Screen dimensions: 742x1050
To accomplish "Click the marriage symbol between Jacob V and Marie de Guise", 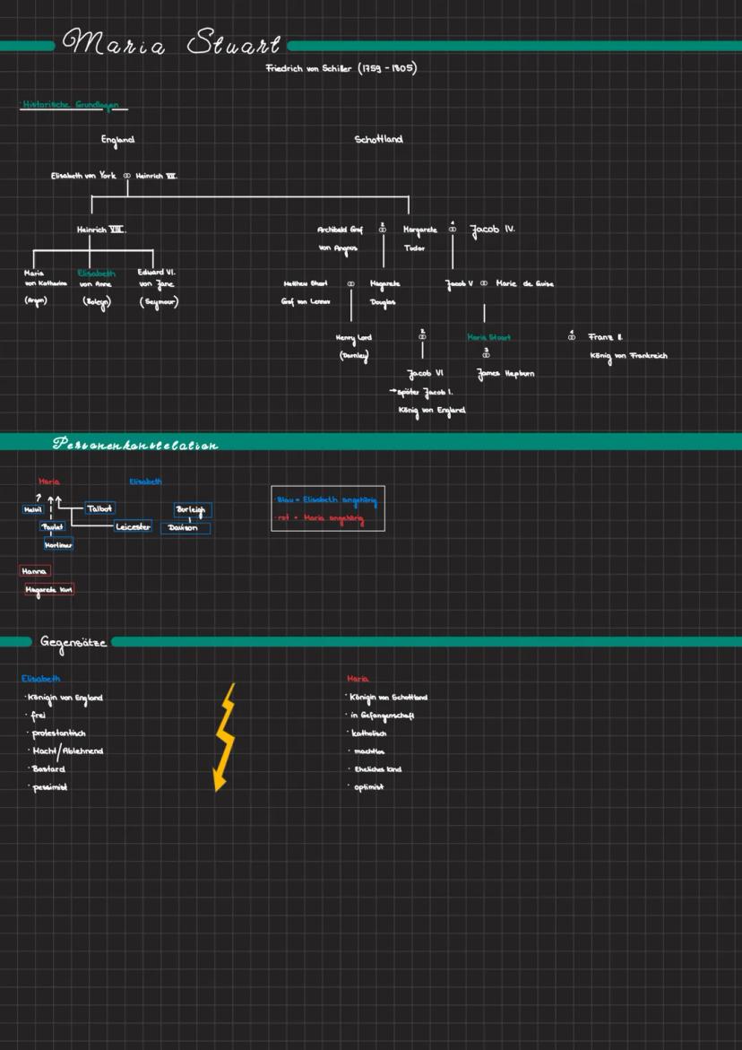I will 484,284.
